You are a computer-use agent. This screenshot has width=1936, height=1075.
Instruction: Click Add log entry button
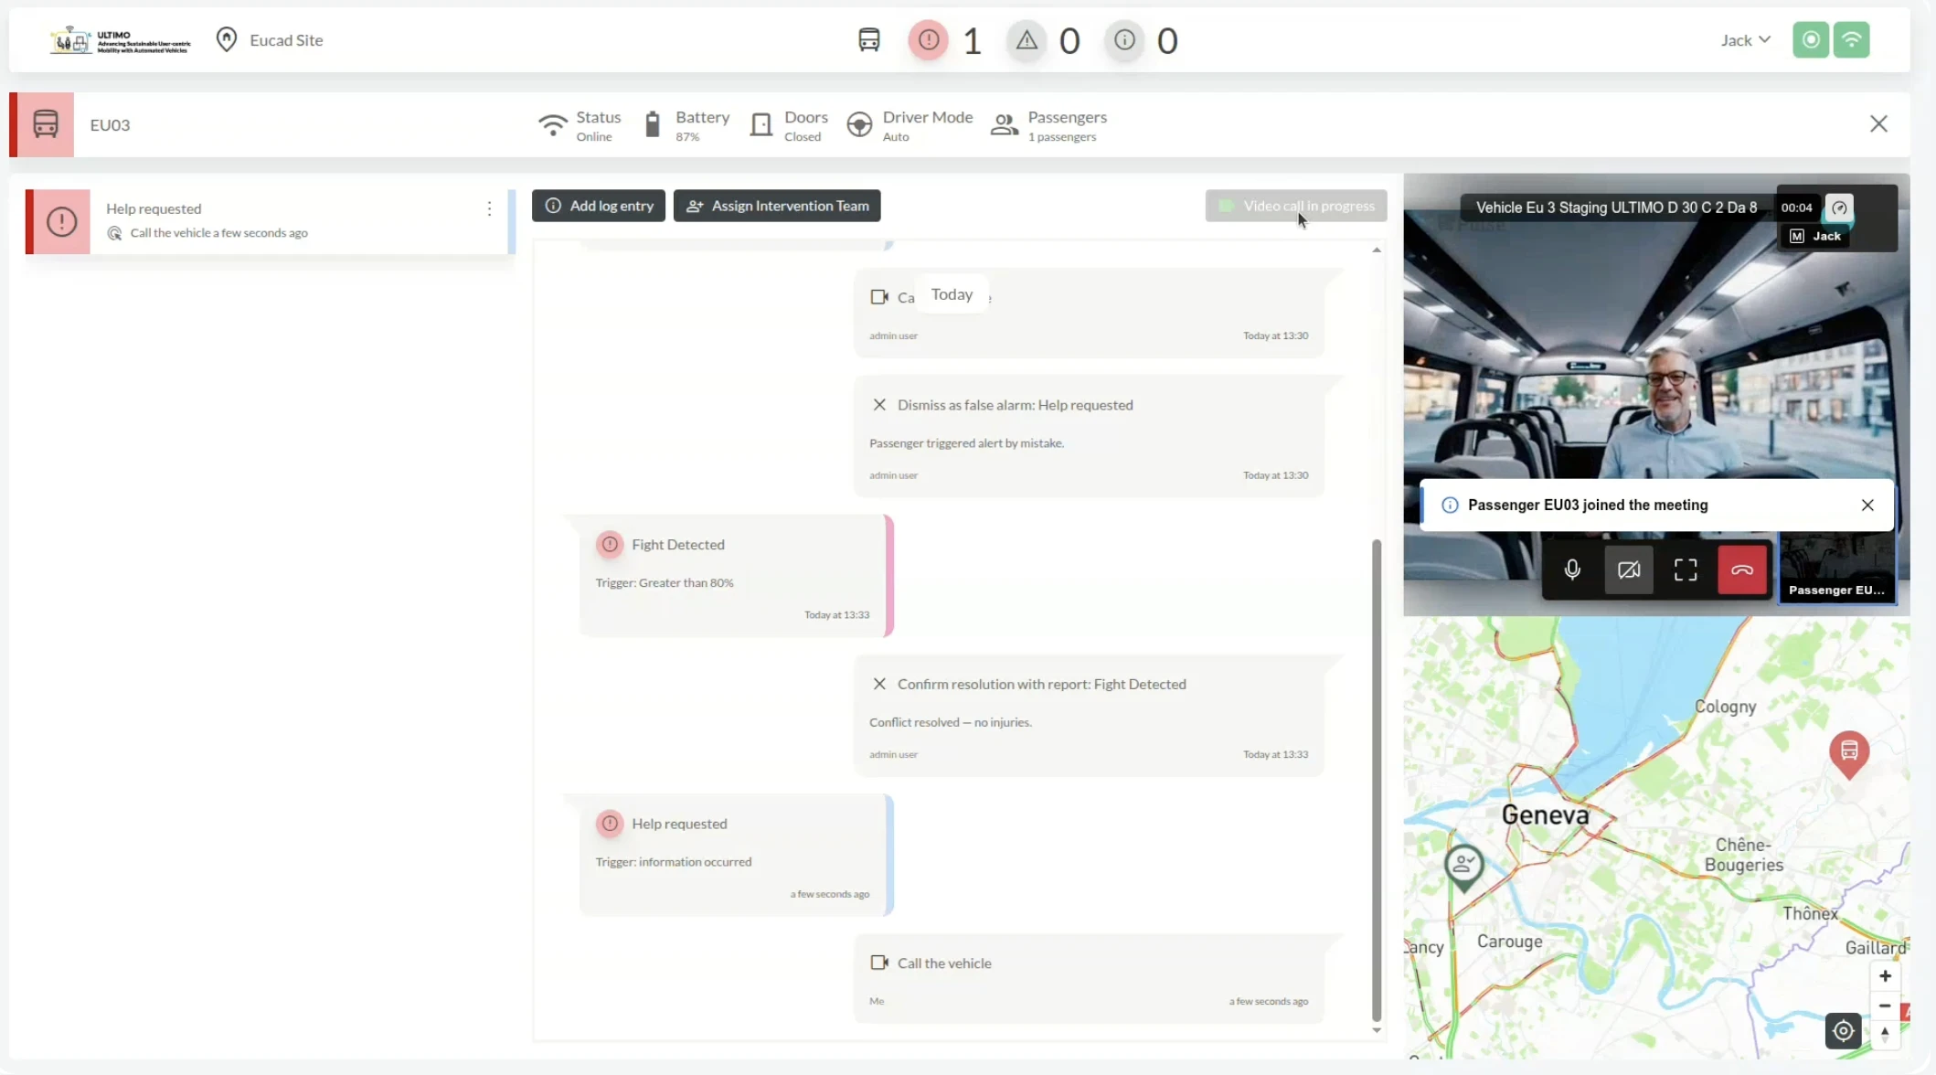point(599,206)
